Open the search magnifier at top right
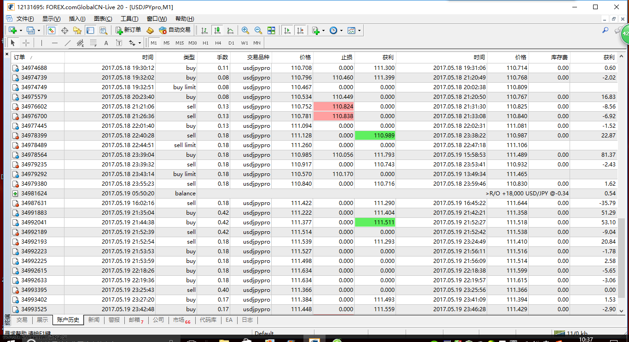 (605, 30)
